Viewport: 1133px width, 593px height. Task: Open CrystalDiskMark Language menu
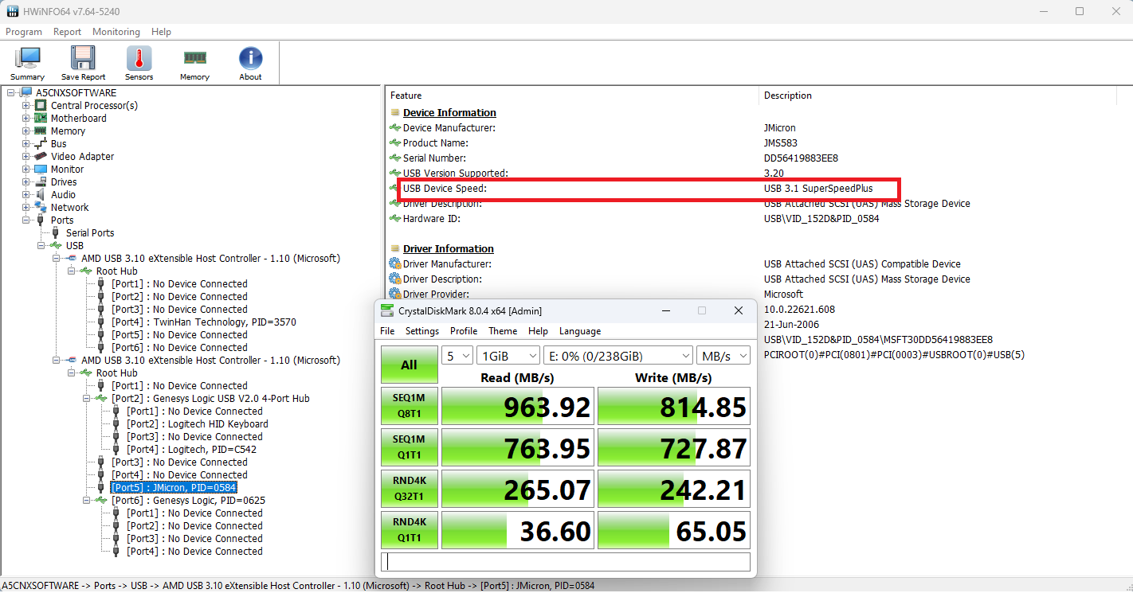tap(580, 331)
